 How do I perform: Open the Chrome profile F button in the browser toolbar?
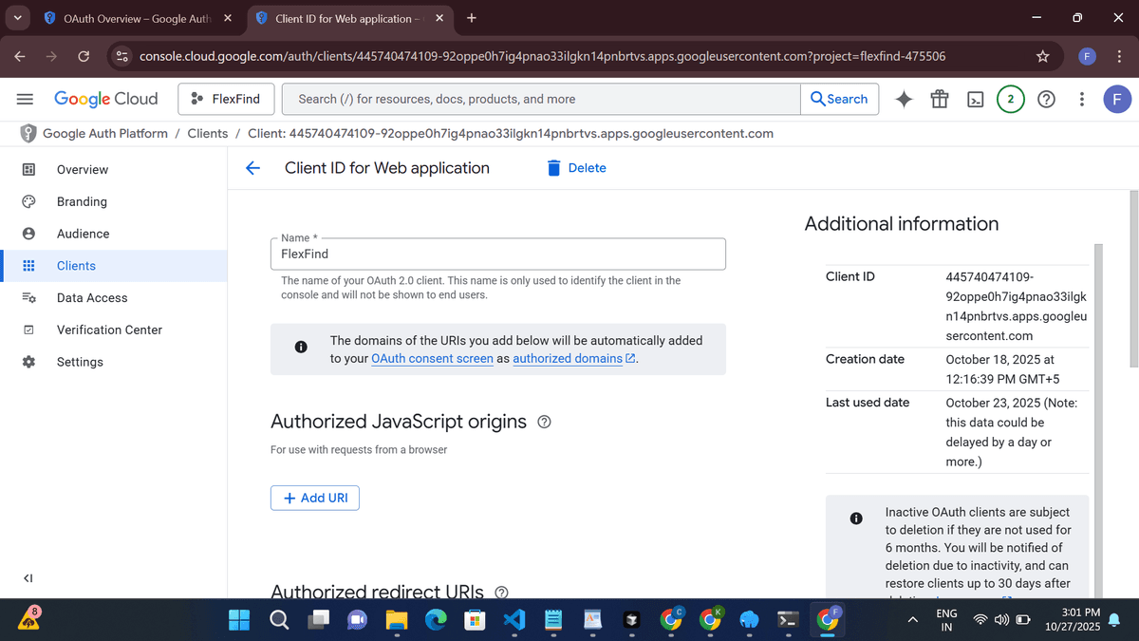1088,57
